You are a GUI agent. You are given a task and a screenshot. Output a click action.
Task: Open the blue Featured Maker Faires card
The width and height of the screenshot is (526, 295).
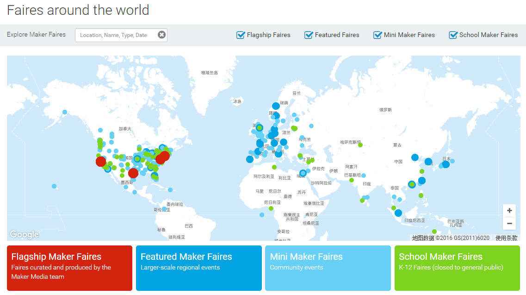click(198, 268)
